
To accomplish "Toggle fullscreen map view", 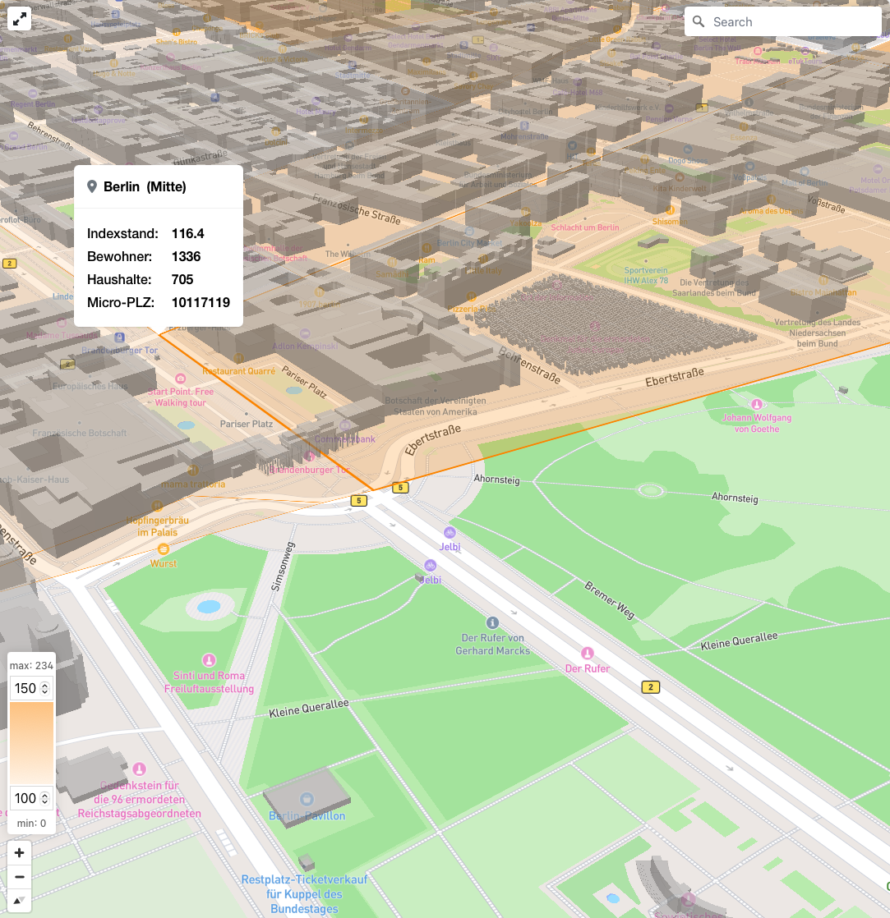I will (x=20, y=20).
